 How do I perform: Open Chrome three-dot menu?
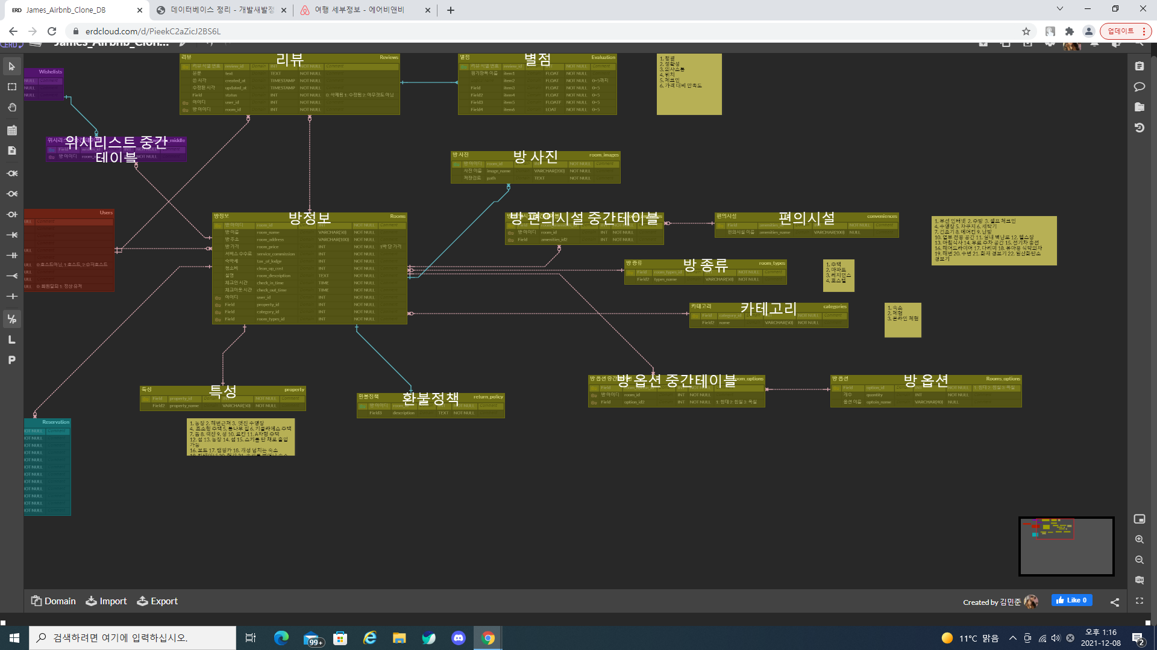1144,31
